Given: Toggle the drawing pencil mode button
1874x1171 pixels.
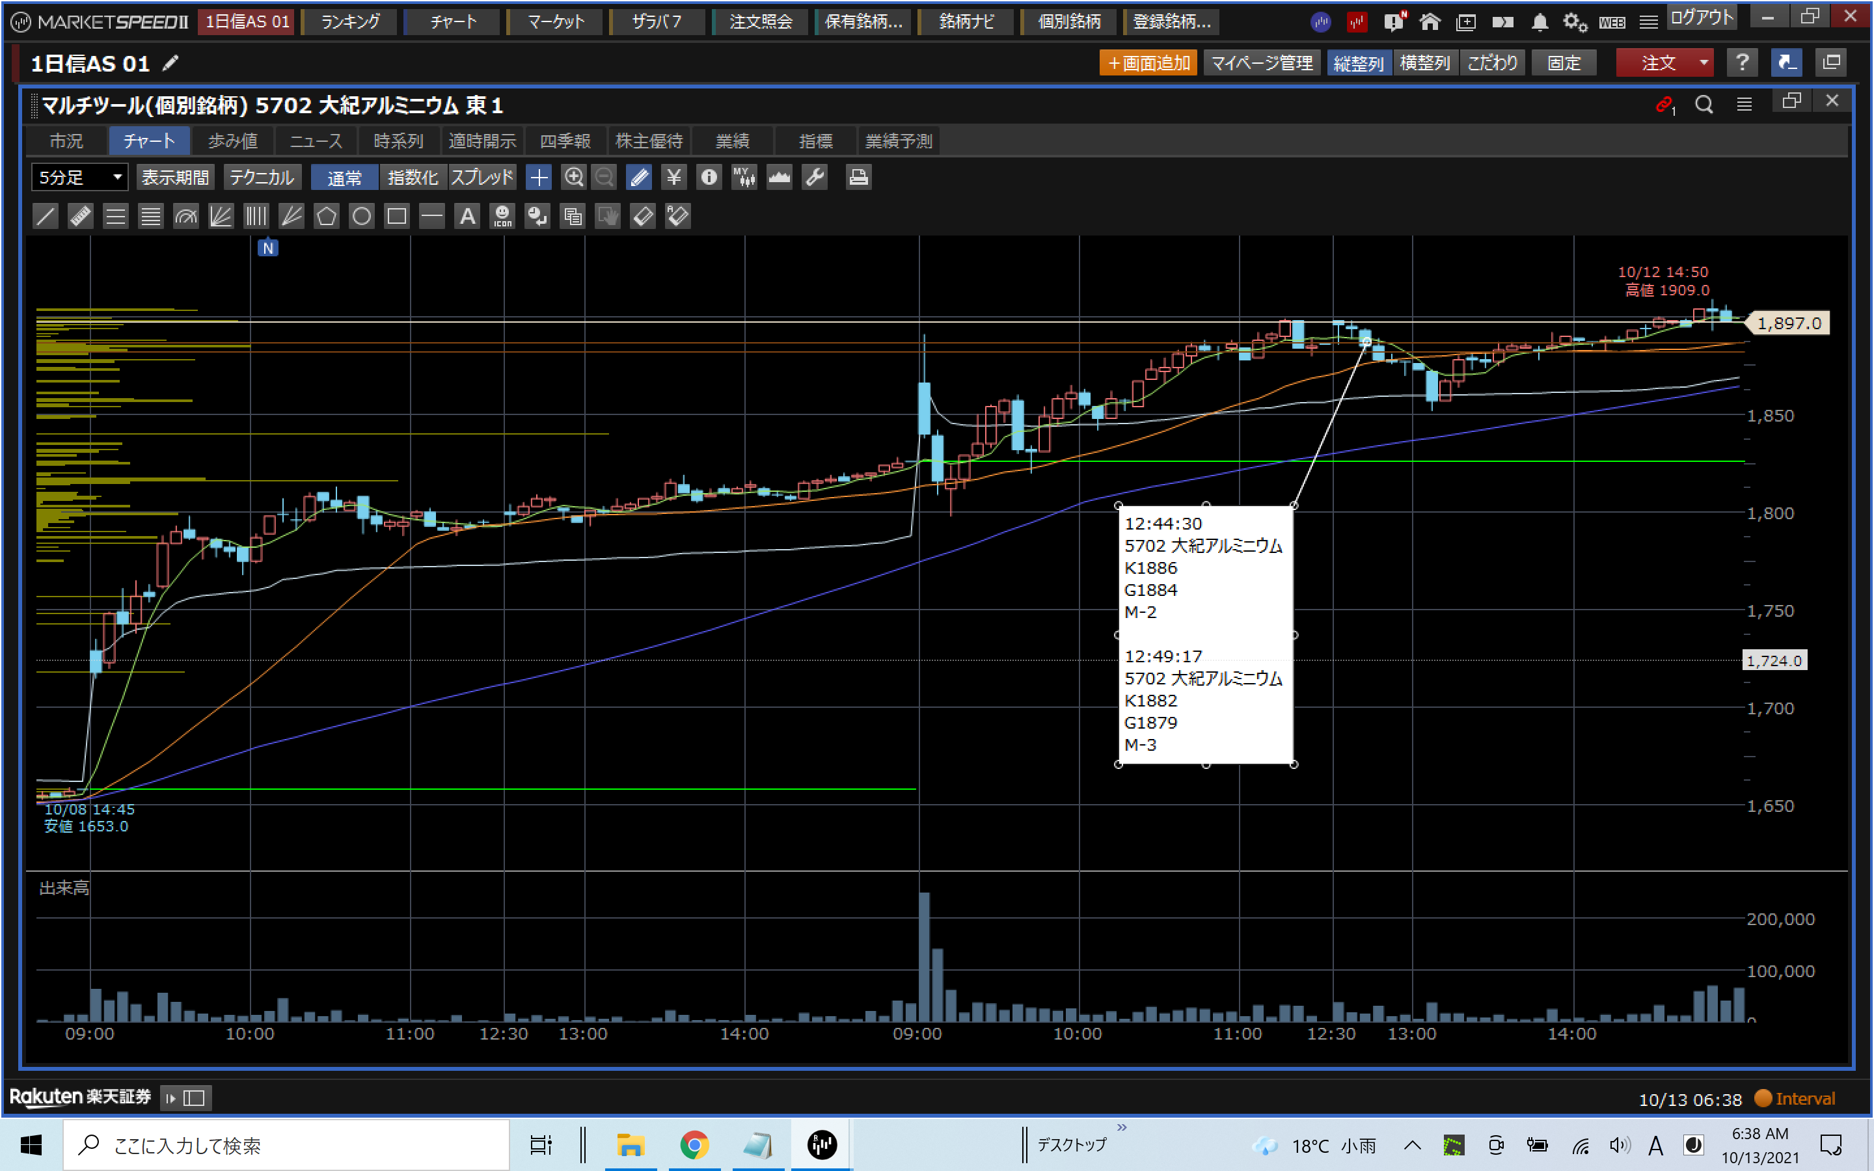Looking at the screenshot, I should (x=639, y=178).
